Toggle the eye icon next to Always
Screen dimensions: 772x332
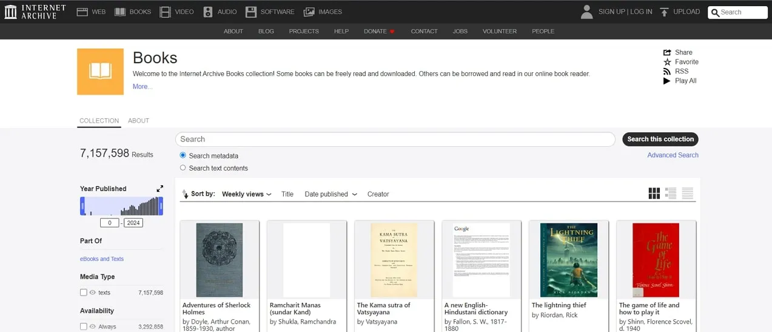coord(93,327)
